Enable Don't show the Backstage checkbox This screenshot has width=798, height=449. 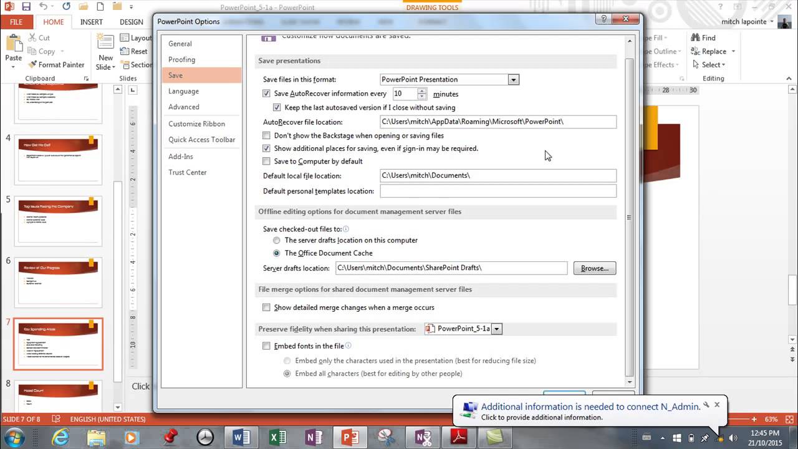[266, 135]
